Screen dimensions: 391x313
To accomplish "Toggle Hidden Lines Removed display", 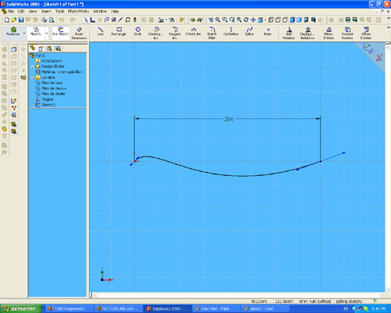I will tap(285, 20).
